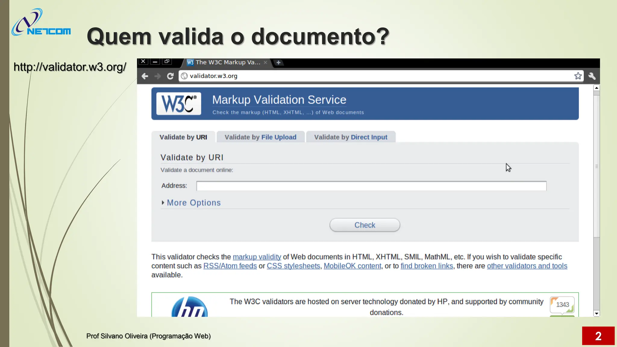Click the Address input field

371,186
